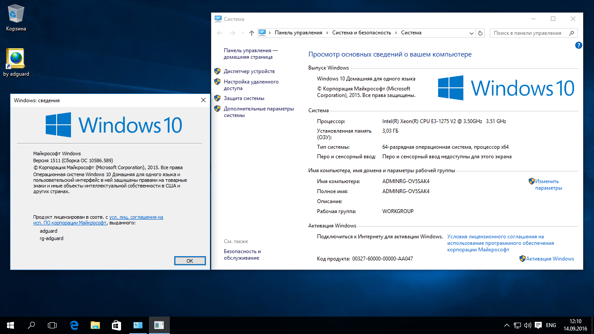
Task: Go up one level in Control Panel
Action: coord(251,33)
